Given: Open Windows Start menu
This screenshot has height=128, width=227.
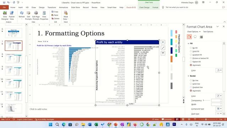Looking at the screenshot, I should click(x=50, y=124).
